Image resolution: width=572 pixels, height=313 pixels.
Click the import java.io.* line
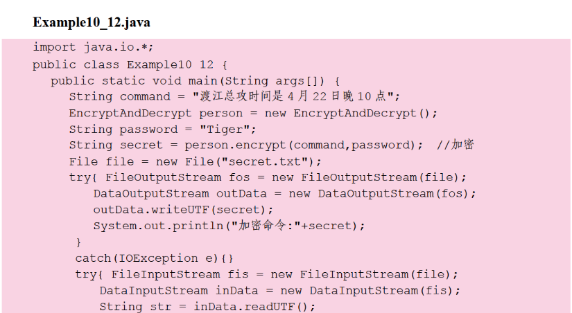[93, 47]
